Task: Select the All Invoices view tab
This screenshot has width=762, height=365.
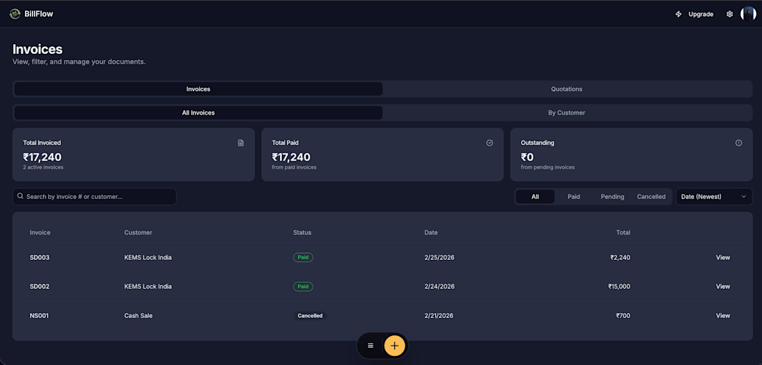Action: [x=198, y=113]
